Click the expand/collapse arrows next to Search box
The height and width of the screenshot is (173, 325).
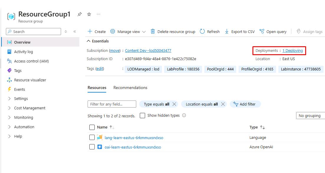[66, 32]
